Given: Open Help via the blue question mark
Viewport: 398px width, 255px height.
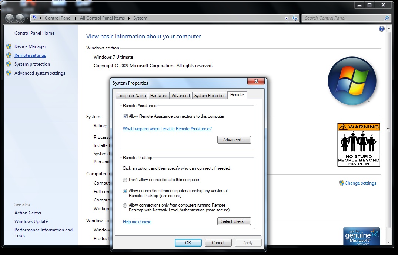Looking at the screenshot, I should tap(381, 29).
